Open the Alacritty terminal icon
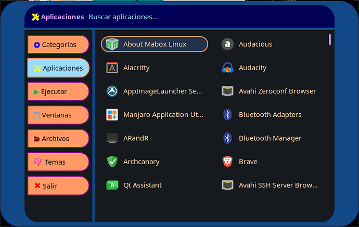 [112, 68]
